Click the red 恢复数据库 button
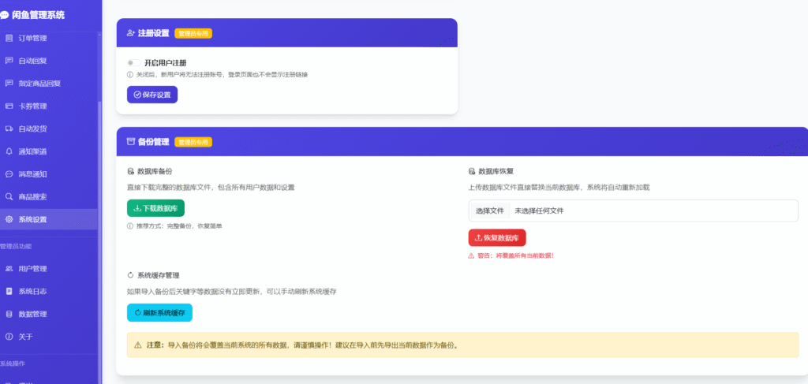The image size is (808, 384). click(497, 238)
